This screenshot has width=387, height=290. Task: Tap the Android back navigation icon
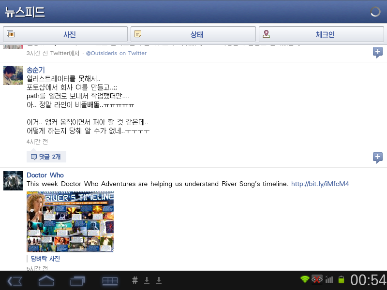click(15, 281)
